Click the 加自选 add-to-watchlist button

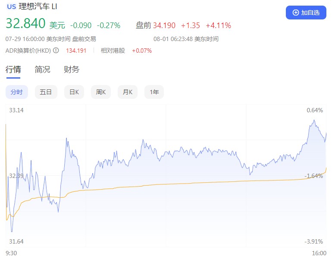pos(306,13)
